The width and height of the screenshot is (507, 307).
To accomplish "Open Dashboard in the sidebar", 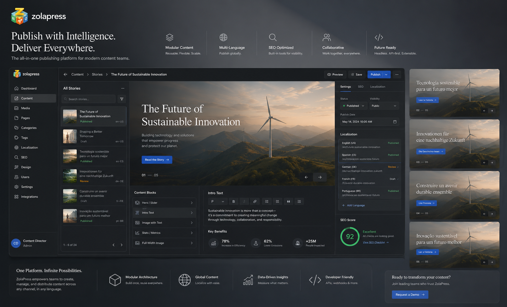I will [33, 89].
